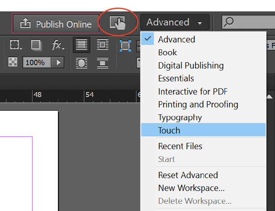Choose the Book workspace
The image size is (275, 211).
203,52
